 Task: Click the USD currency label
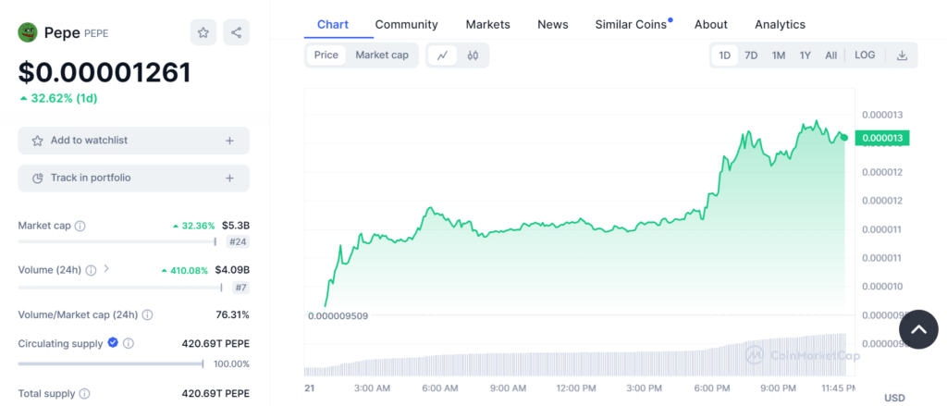[x=894, y=398]
